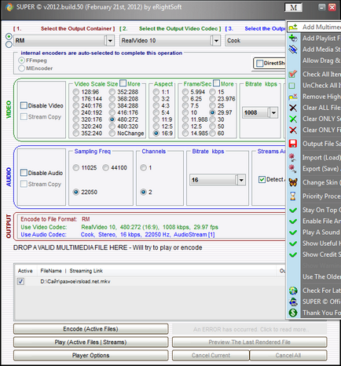Screen dimensions: 341x366
Task: Click the green check beside Enable File
Action: pos(293,221)
